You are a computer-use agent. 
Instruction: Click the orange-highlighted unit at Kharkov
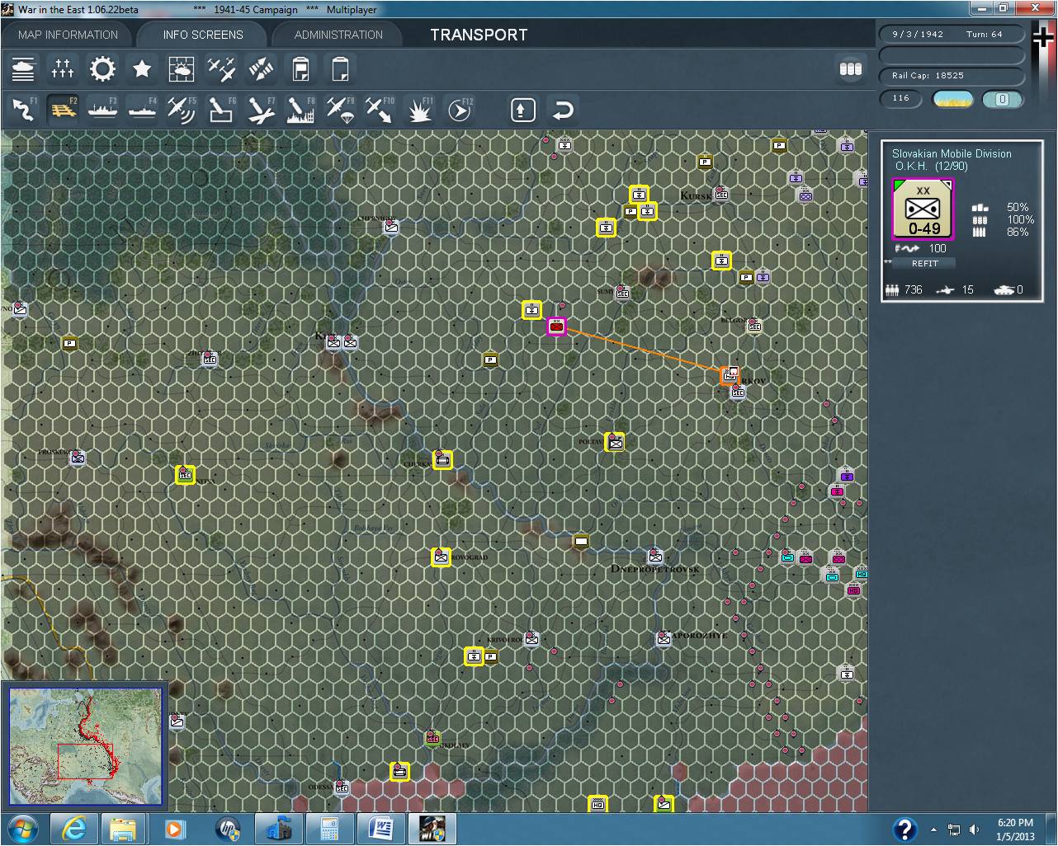pyautogui.click(x=730, y=376)
